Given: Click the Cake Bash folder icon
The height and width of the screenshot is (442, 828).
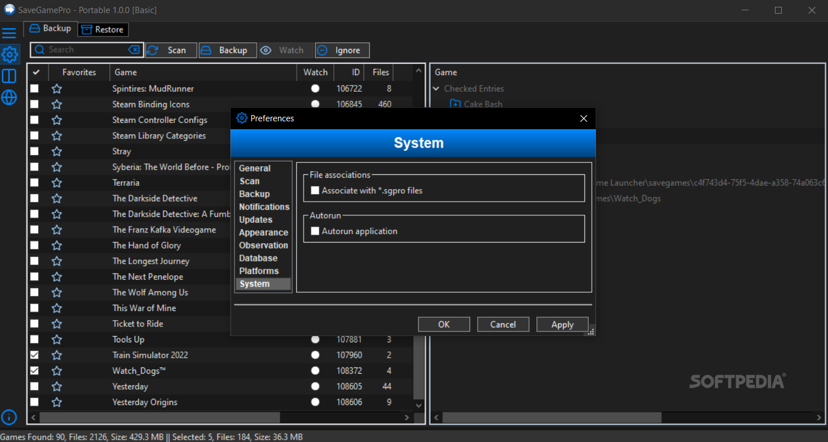Looking at the screenshot, I should click(x=455, y=104).
